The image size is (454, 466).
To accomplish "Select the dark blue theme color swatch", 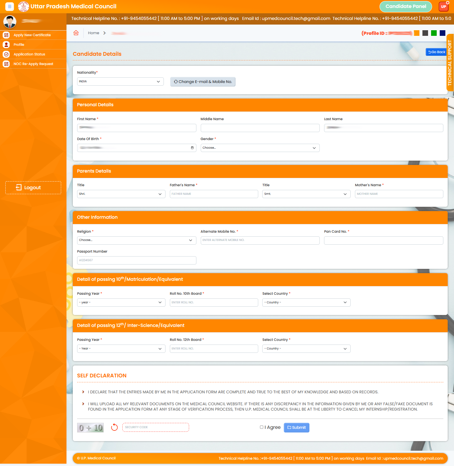I will (x=442, y=33).
